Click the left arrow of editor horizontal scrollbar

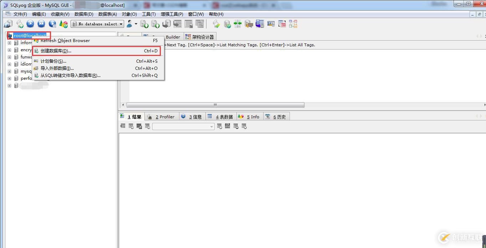tap(123, 105)
